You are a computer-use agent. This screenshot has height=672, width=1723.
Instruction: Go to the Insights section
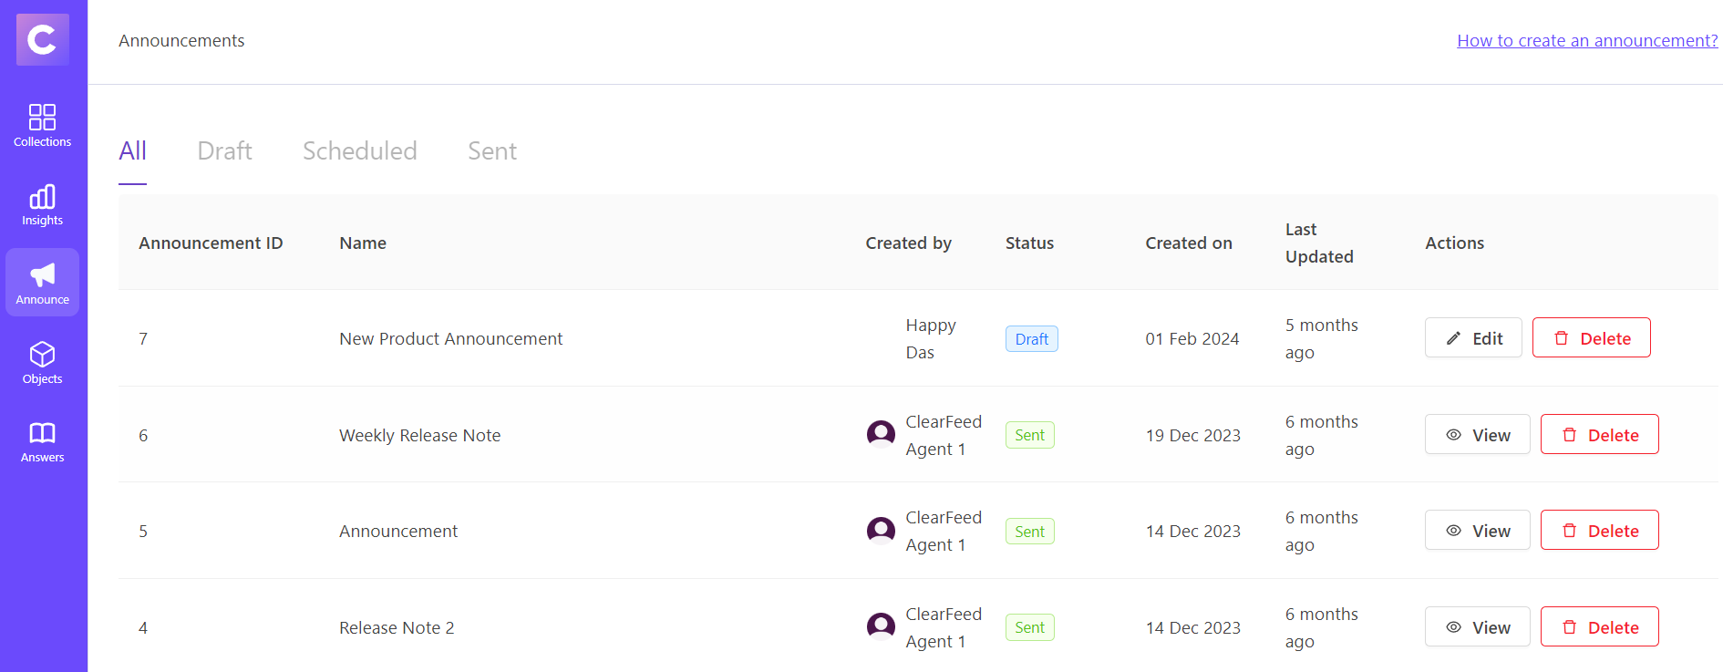tap(42, 205)
